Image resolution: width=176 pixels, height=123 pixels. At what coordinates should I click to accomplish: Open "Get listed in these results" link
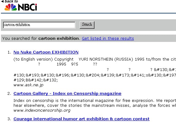point(108,39)
